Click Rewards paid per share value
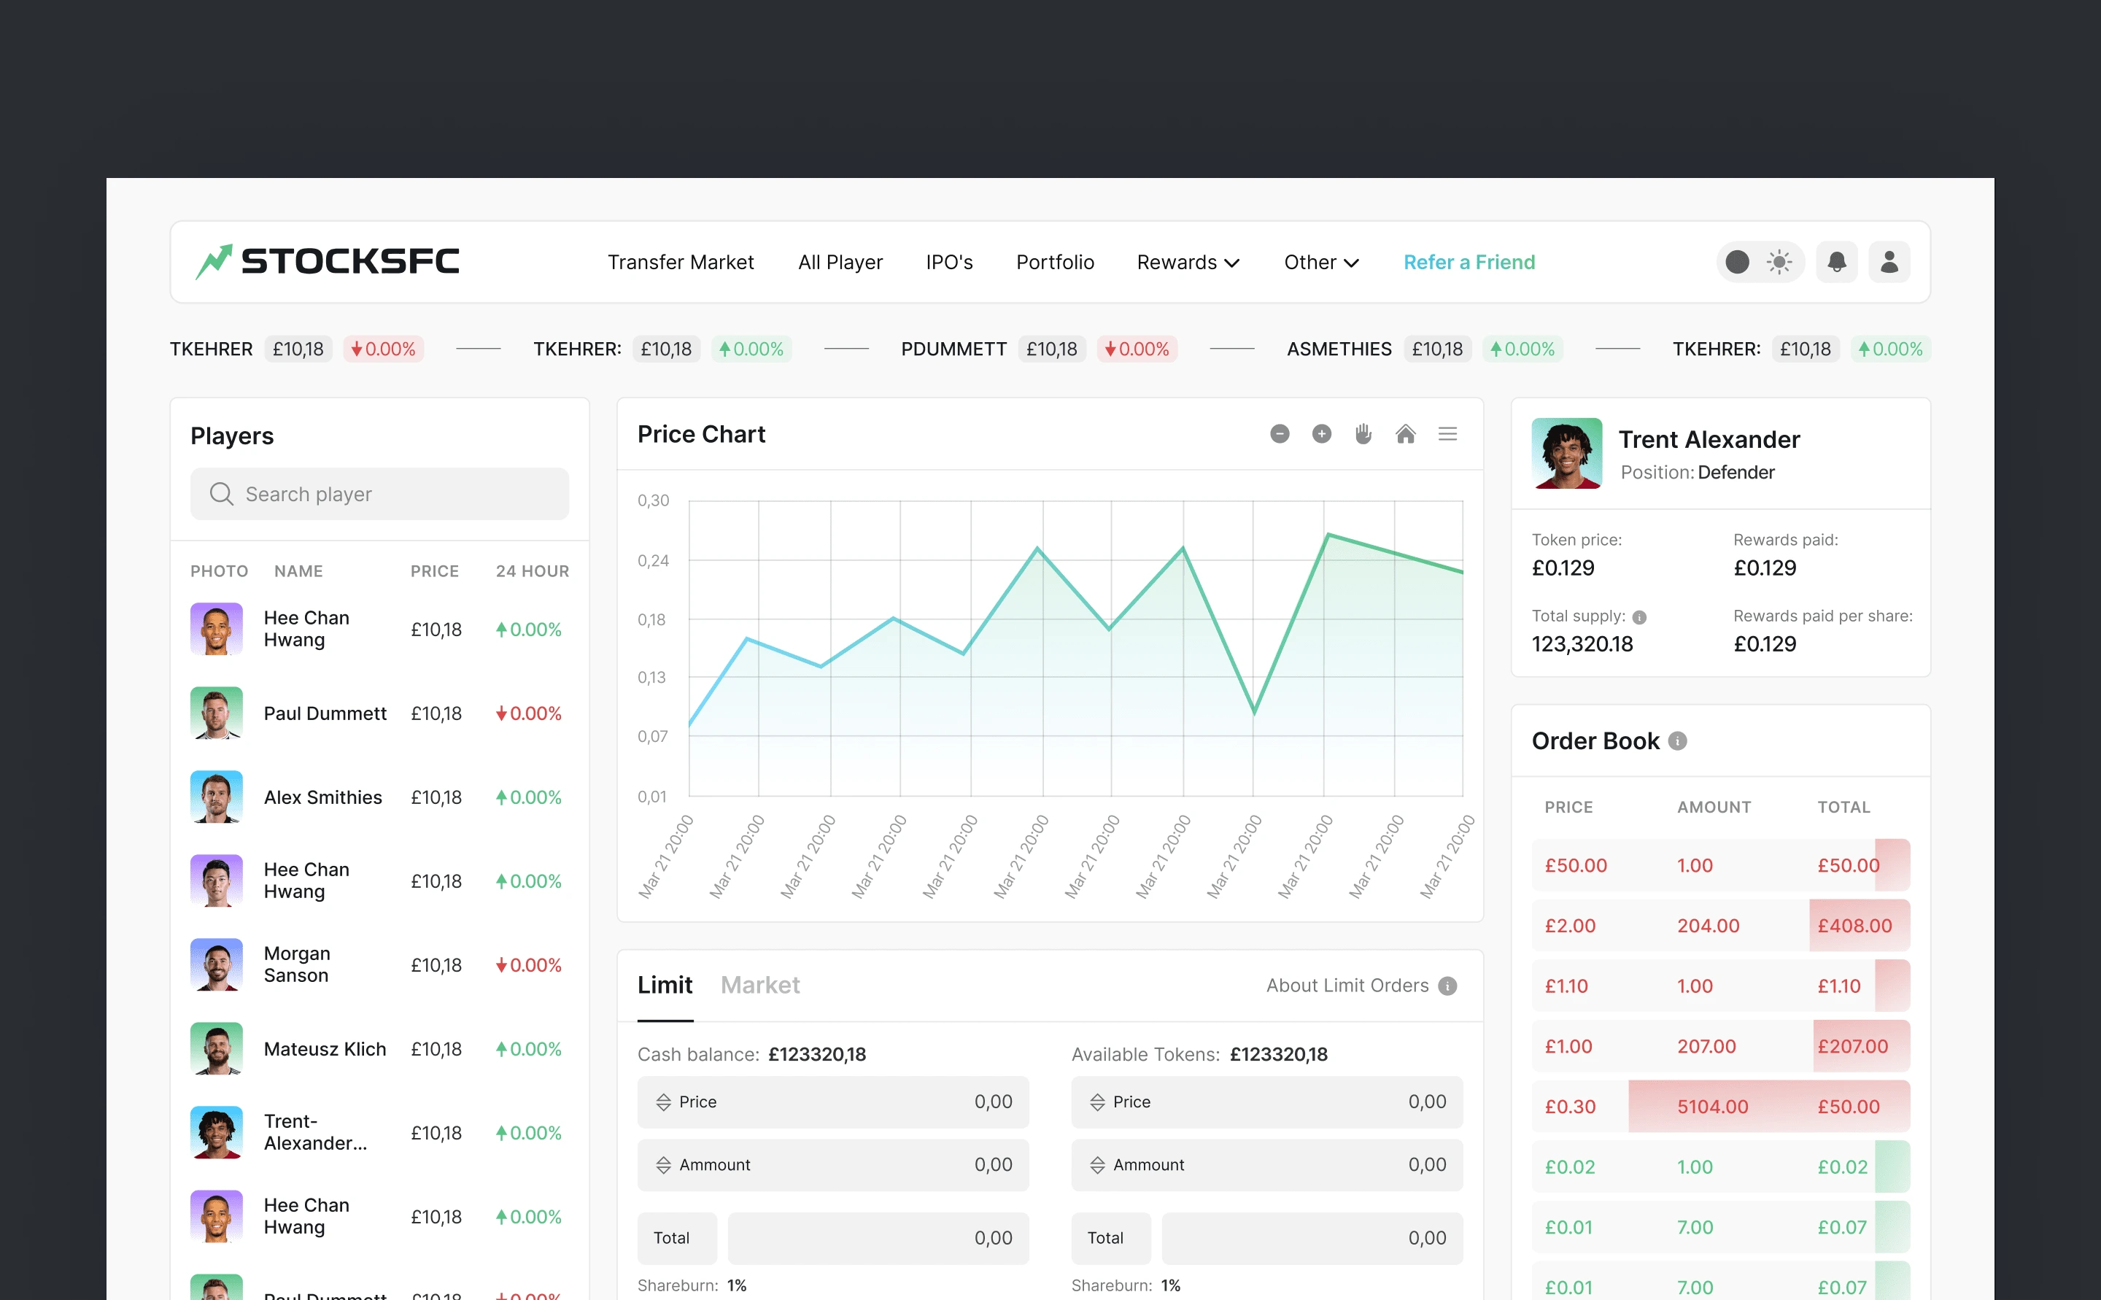This screenshot has width=2101, height=1300. [x=1764, y=644]
